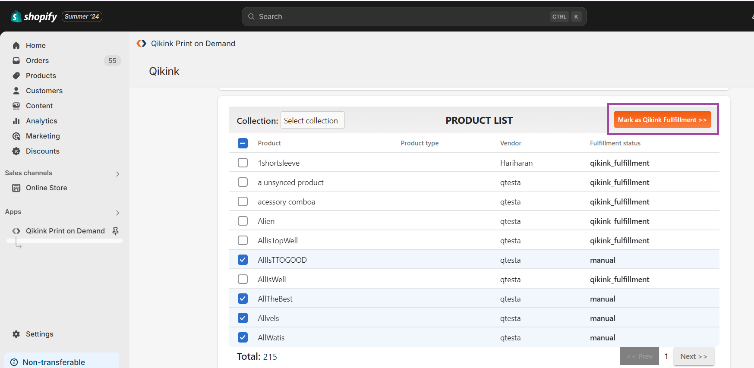Open the Marketing section
This screenshot has width=754, height=368.
pyautogui.click(x=43, y=136)
